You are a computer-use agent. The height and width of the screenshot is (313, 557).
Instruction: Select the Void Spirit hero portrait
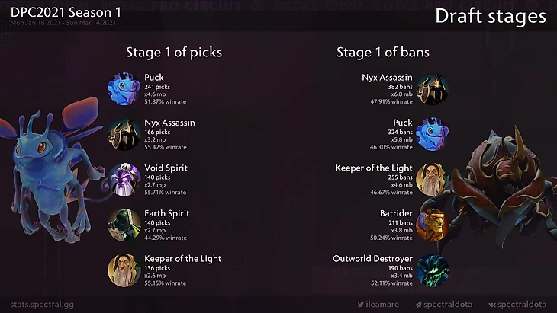click(x=122, y=180)
